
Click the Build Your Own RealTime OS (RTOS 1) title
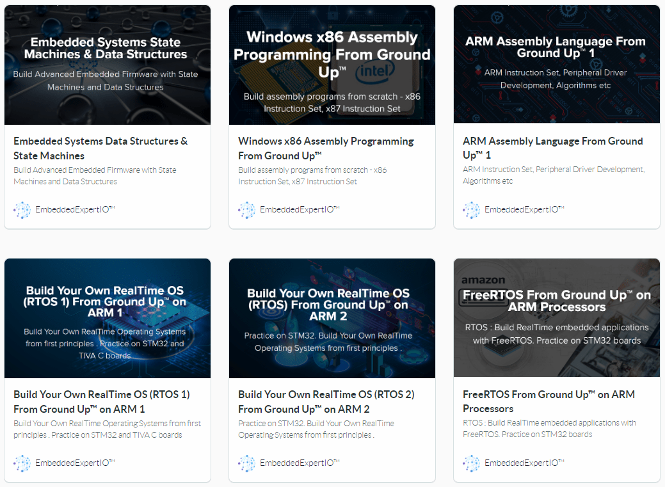pyautogui.click(x=101, y=401)
